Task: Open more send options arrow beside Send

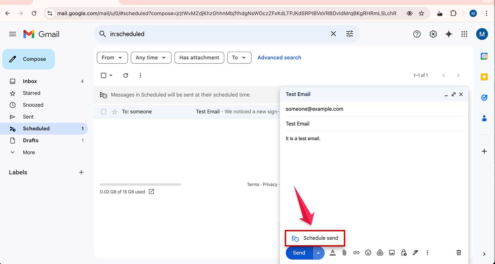Action: tap(318, 253)
